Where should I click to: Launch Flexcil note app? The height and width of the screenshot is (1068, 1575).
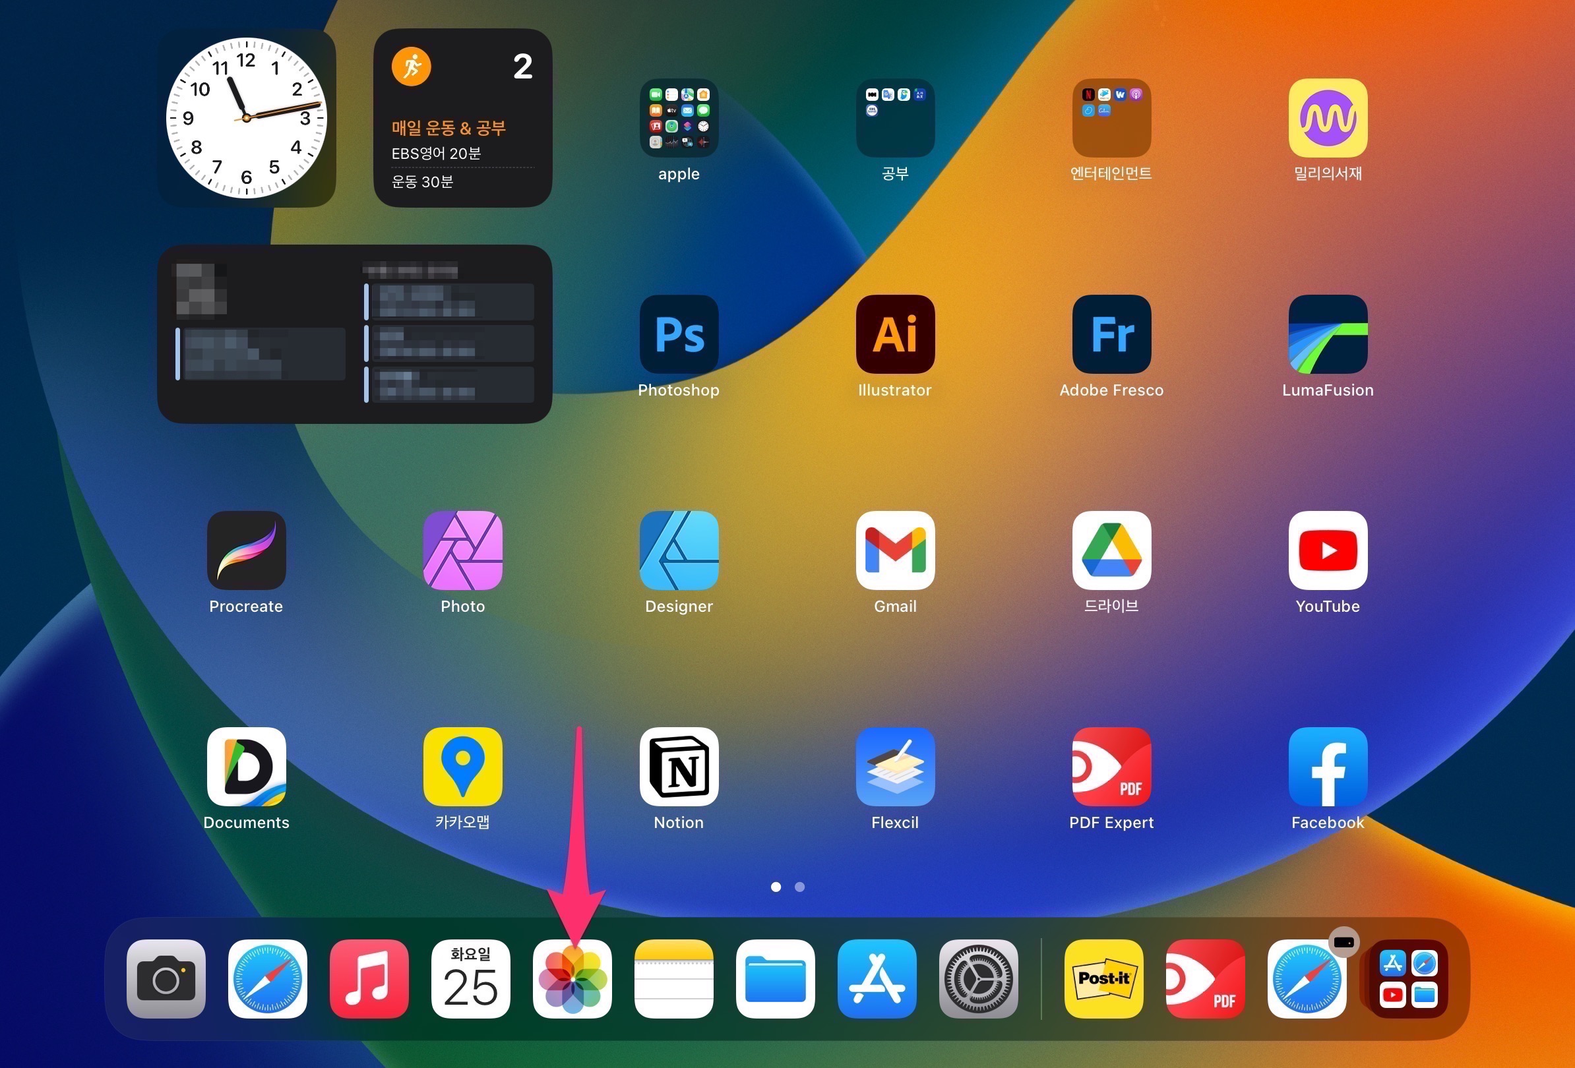[894, 766]
